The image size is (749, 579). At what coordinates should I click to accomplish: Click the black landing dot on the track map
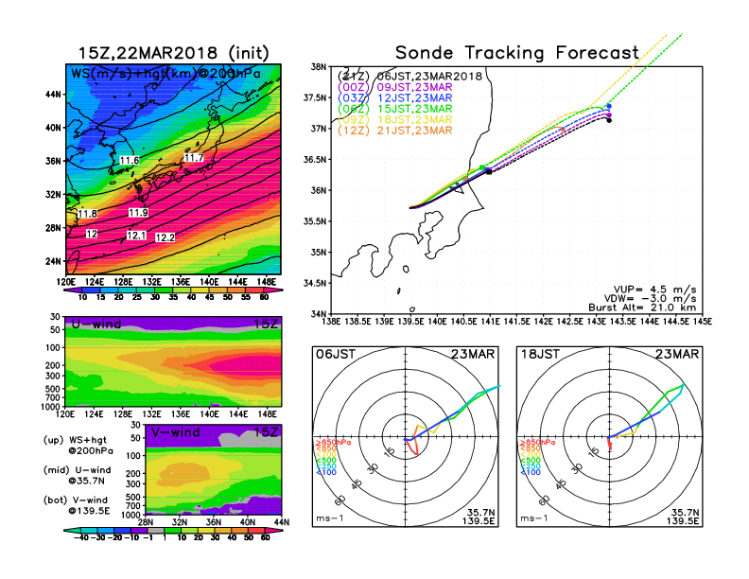[x=609, y=120]
